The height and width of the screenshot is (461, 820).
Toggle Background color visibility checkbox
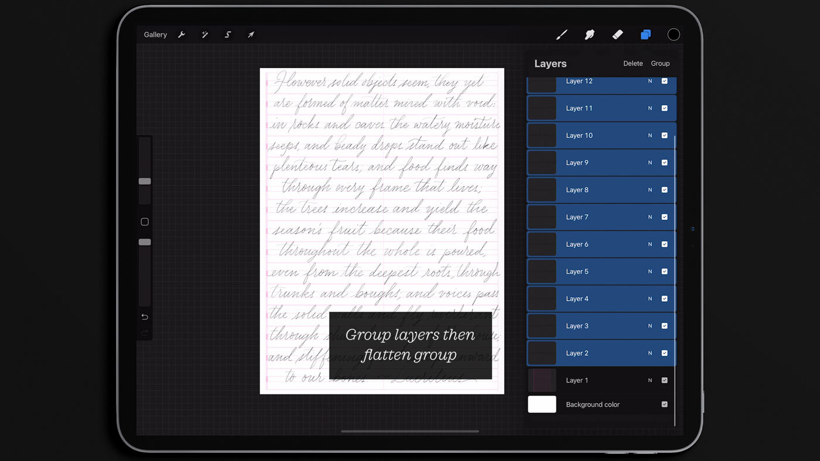tap(664, 404)
